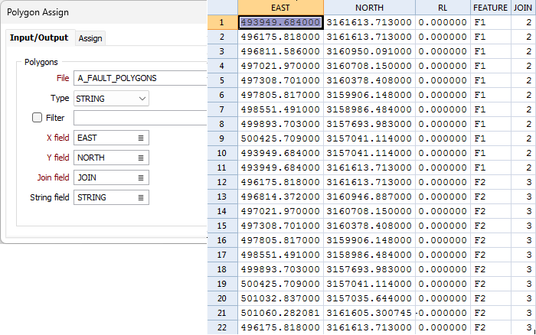Screen dimensions: 536x335
Task: Click EAST cell 497805.817000 in row 6
Action: (x=281, y=95)
